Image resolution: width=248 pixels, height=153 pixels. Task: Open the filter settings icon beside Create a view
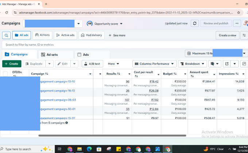244,35
